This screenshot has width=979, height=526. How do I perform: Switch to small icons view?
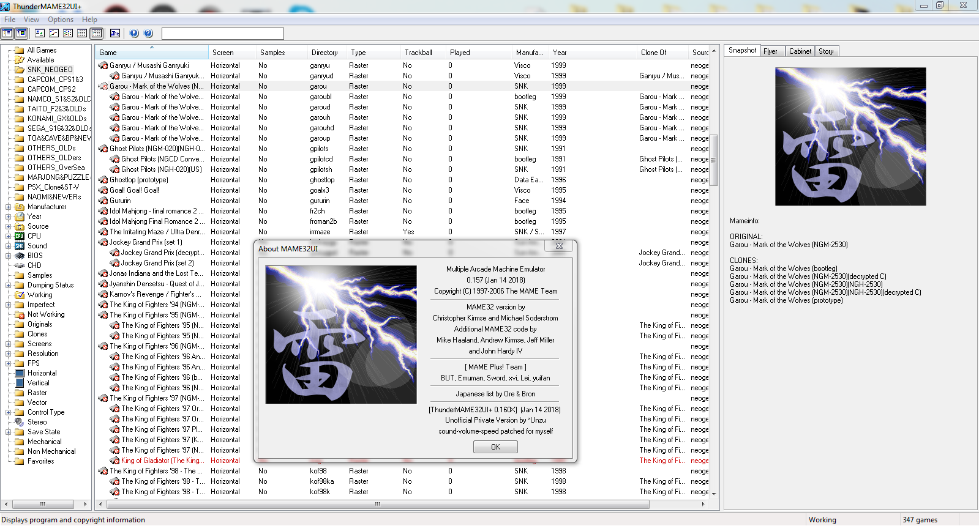click(x=54, y=33)
